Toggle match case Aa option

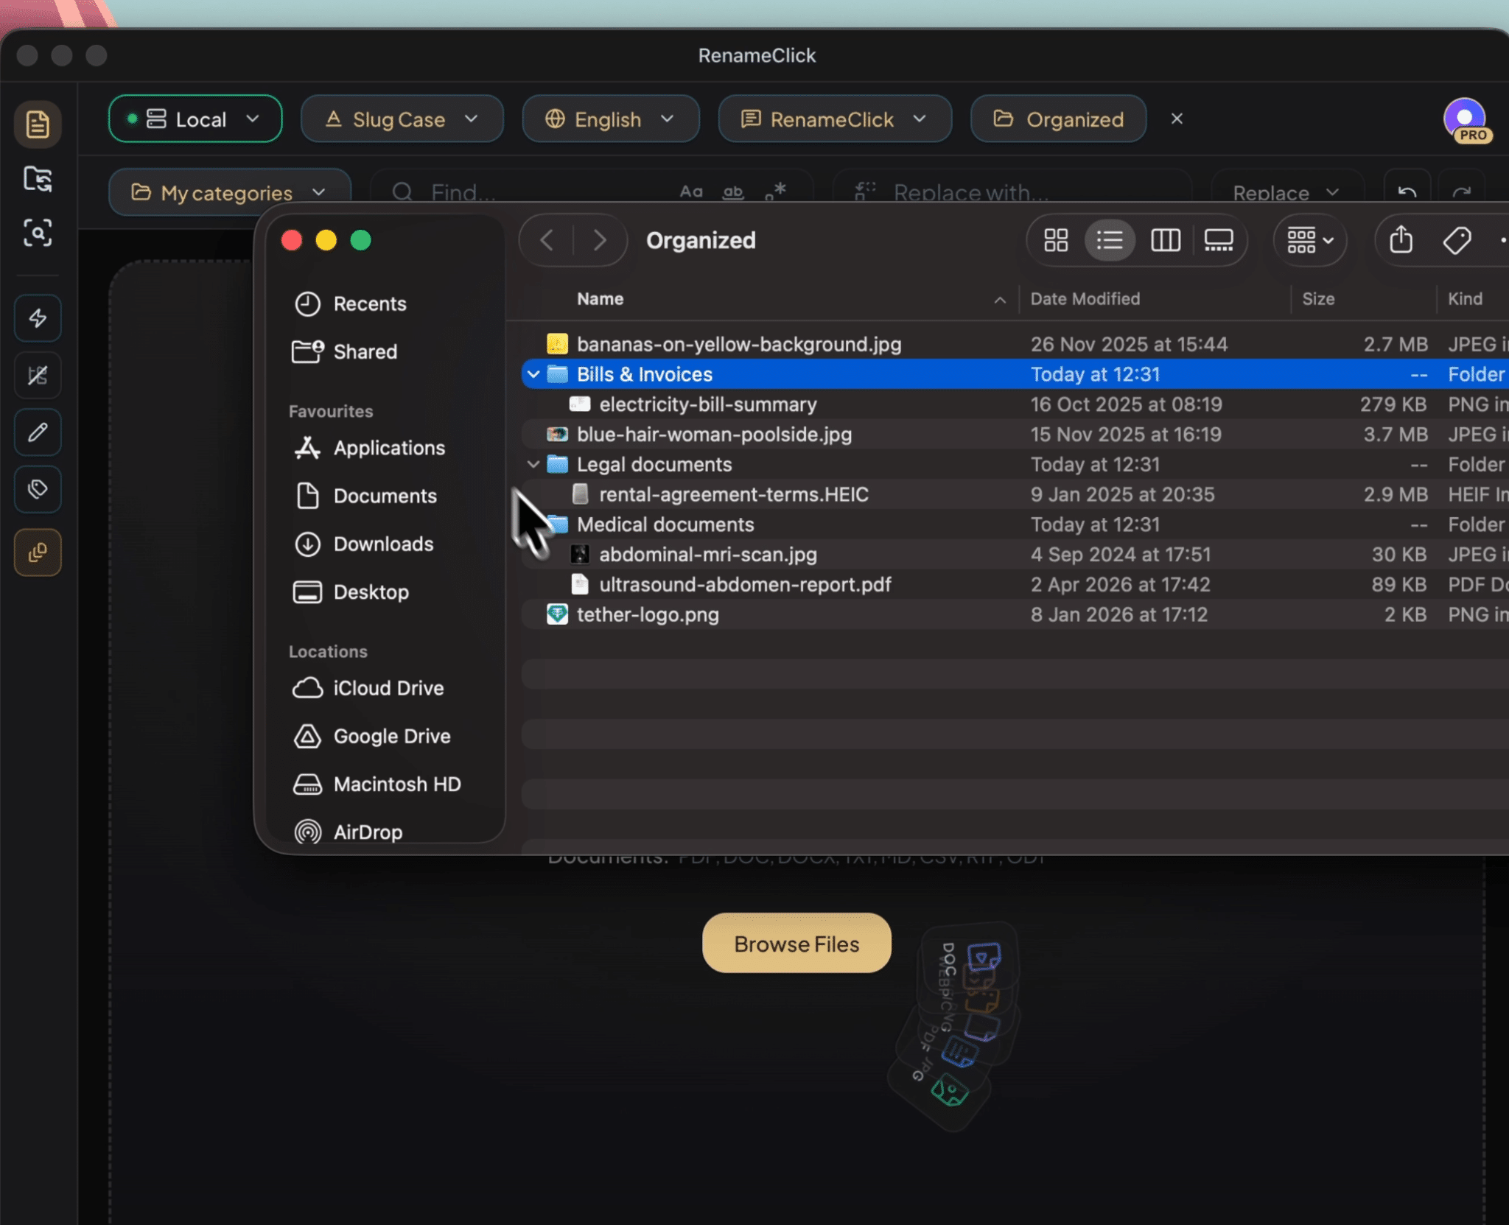[x=691, y=192]
